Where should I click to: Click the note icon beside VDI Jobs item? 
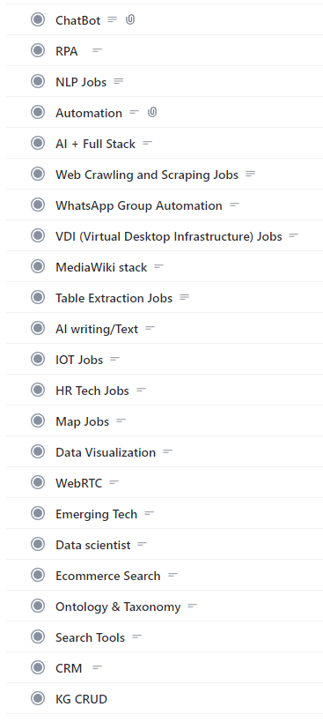(294, 235)
